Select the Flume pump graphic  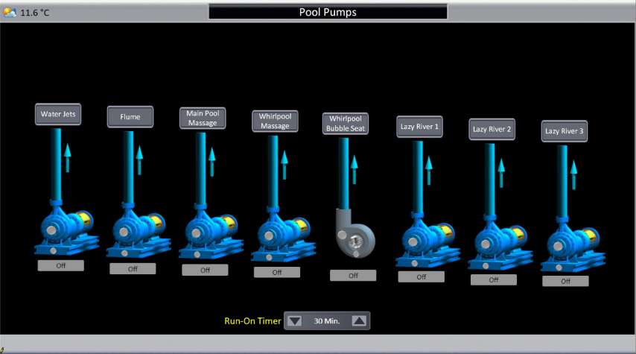tap(137, 232)
